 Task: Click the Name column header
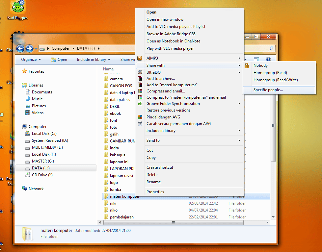click(x=108, y=69)
